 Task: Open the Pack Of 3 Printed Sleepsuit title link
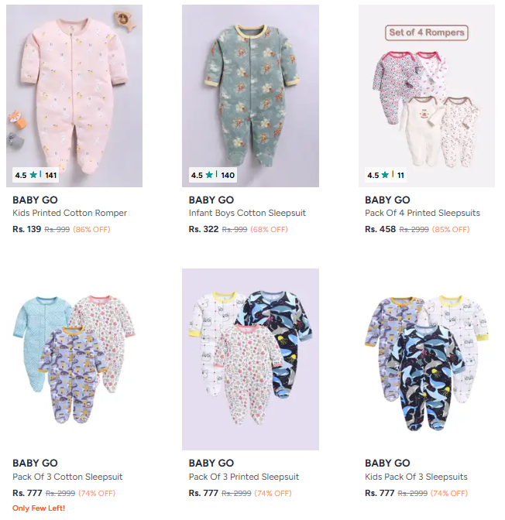(x=244, y=477)
